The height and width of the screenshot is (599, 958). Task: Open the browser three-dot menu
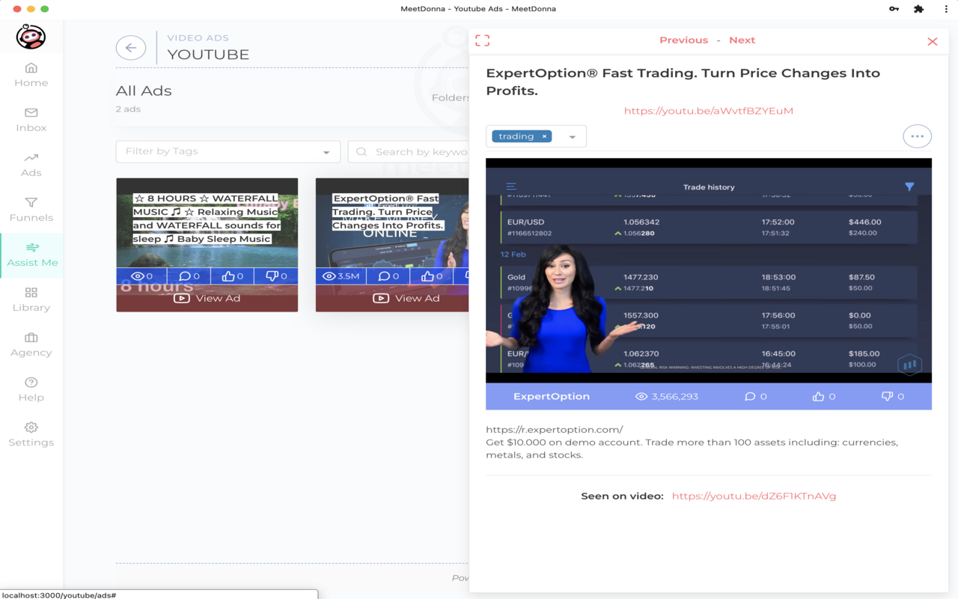coord(946,9)
